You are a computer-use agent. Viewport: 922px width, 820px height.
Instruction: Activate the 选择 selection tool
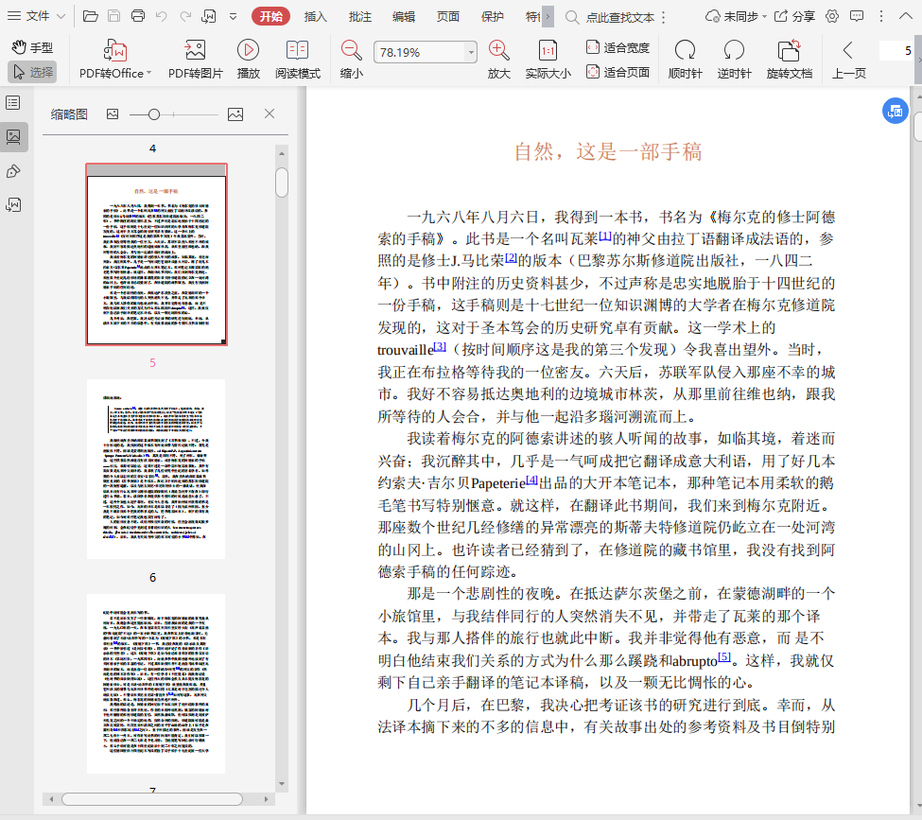click(32, 72)
